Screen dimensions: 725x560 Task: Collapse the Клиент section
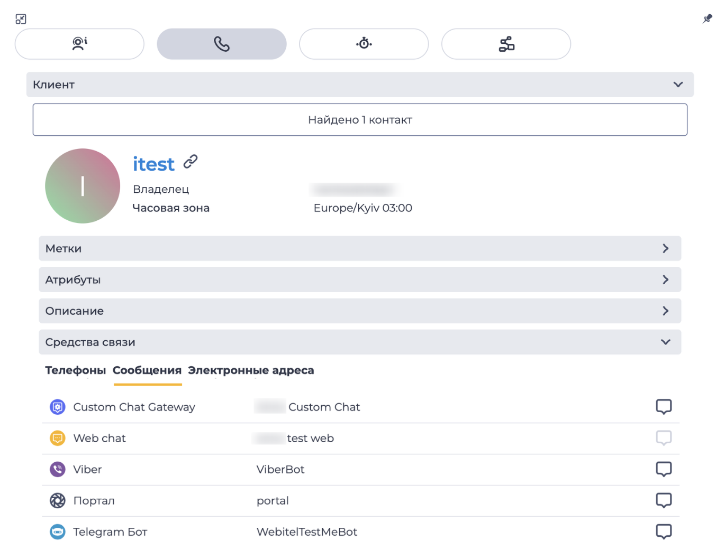tap(360, 85)
